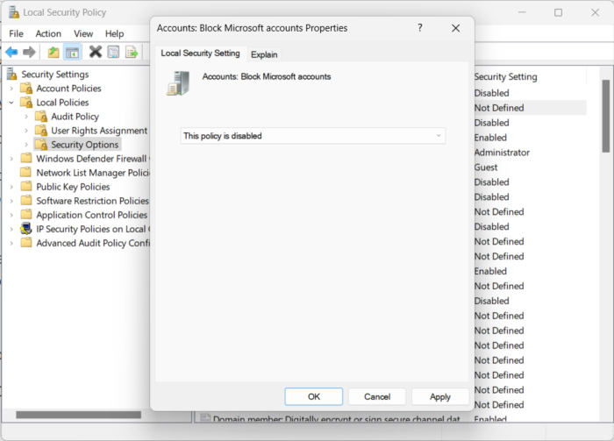Image resolution: width=614 pixels, height=441 pixels.
Task: Open the View menu
Action: click(x=83, y=33)
